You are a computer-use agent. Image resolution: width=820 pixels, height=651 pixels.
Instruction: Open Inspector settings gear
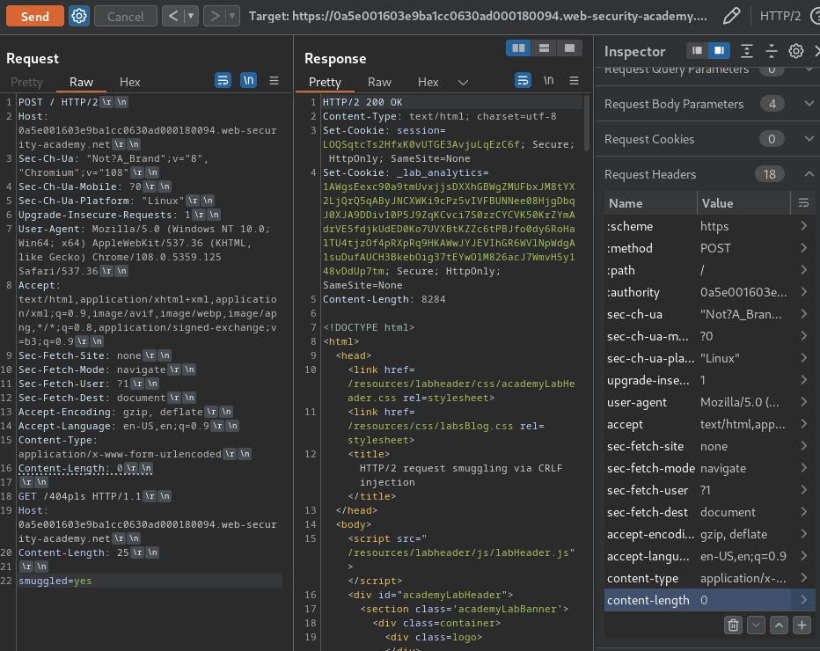(796, 51)
